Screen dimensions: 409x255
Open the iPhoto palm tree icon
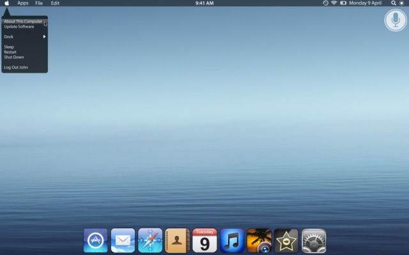(259, 241)
